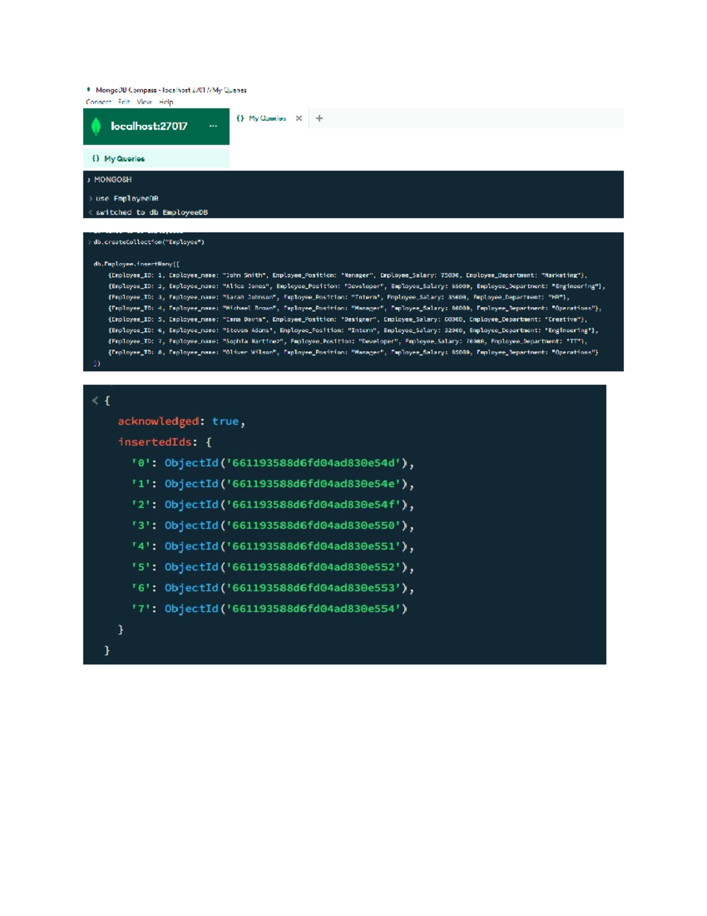Collapse result arrow beside the opening brace
Image resolution: width=707 pixels, height=916 pixels.
[95, 401]
